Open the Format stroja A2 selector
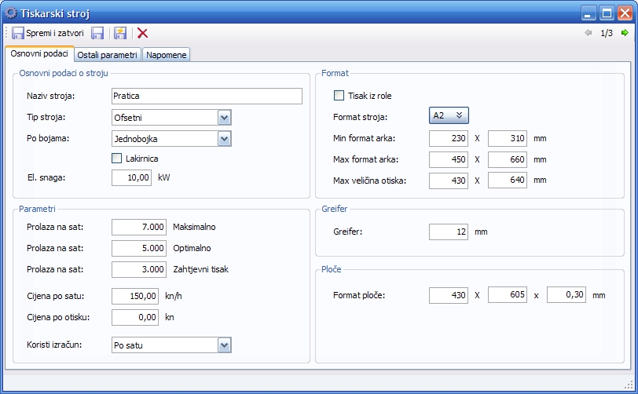Viewport: 638px width, 394px height. coord(449,115)
